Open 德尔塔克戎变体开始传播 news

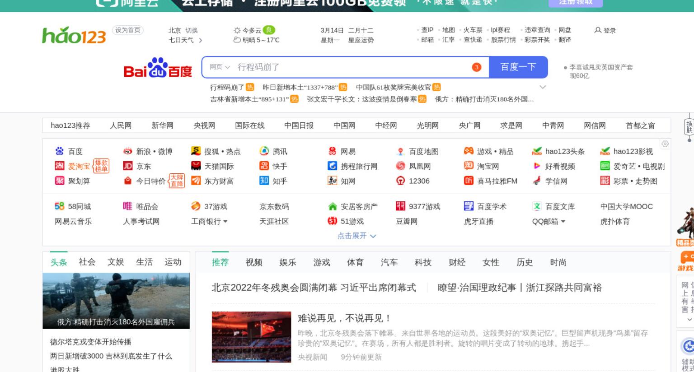pyautogui.click(x=91, y=342)
